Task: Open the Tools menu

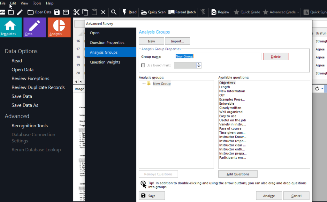Action: point(37,3)
